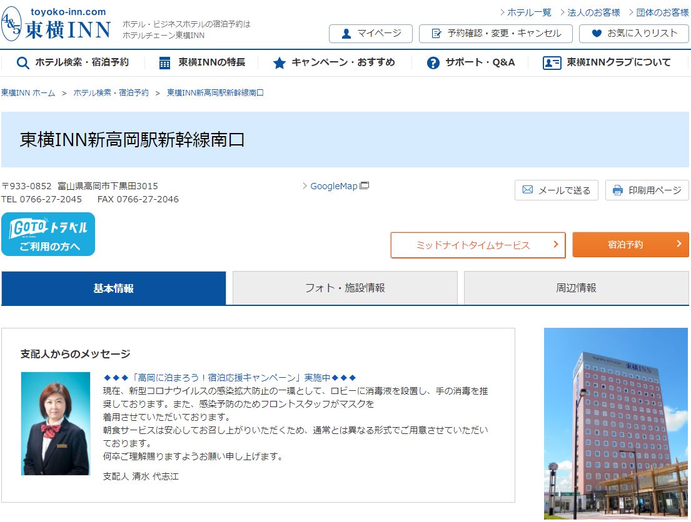Click the 何卒ご理解賜りますよう message line
The height and width of the screenshot is (522, 691).
click(193, 456)
